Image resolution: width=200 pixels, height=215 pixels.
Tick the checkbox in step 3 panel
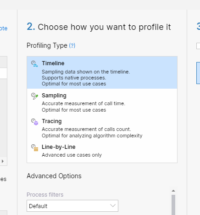(198, 46)
